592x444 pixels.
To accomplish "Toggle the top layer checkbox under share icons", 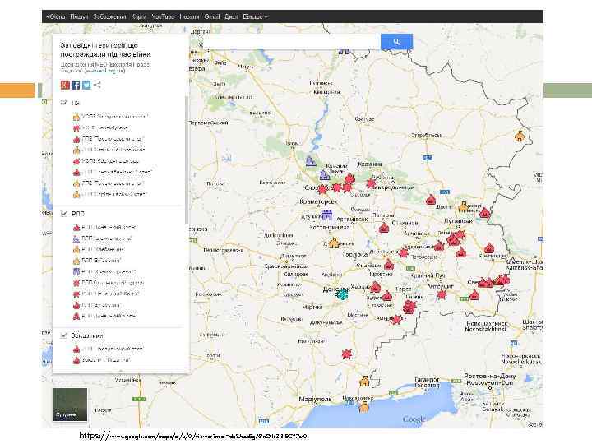I will click(64, 103).
